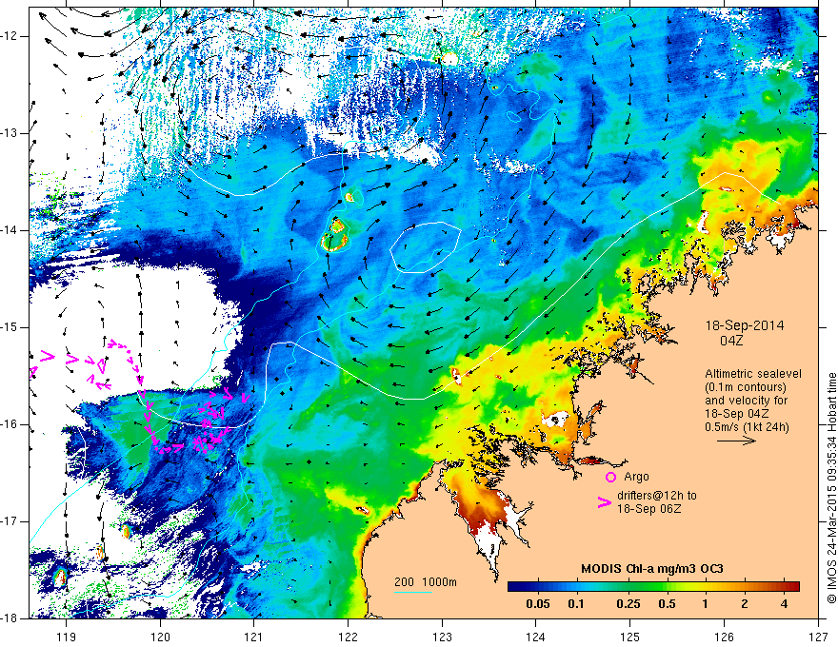Click the latitude -12 axis label

point(10,36)
